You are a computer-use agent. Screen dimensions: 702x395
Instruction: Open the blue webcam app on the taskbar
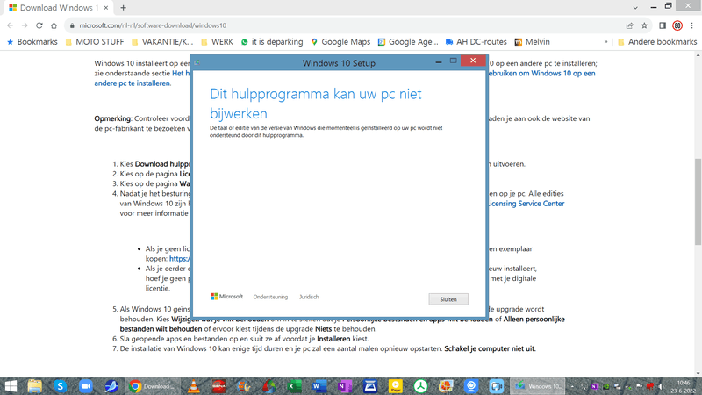(x=471, y=386)
